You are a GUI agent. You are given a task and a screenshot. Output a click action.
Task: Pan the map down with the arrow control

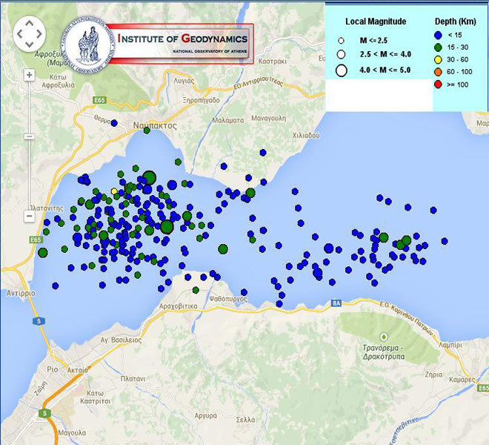(30, 44)
